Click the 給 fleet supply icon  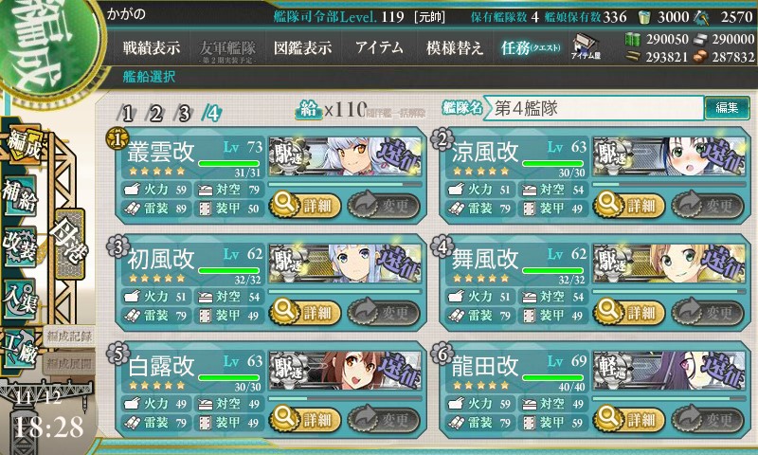[x=309, y=110]
